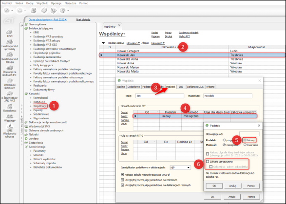Viewport: 286px width, 204px height.
Task: Click Strona główna tree icon
Action: point(26,24)
